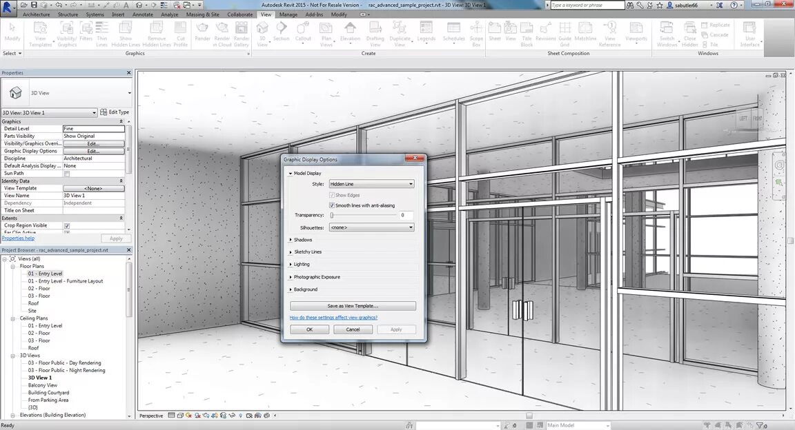Image resolution: width=795 pixels, height=430 pixels.
Task: Open Render in Cloud
Action: 222,34
